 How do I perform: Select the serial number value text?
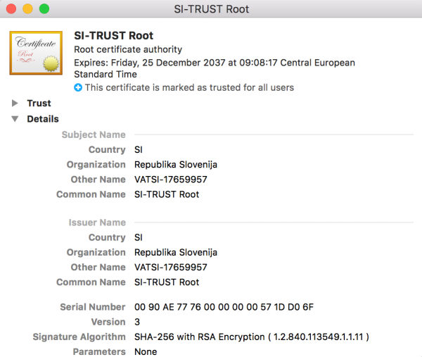click(x=224, y=307)
